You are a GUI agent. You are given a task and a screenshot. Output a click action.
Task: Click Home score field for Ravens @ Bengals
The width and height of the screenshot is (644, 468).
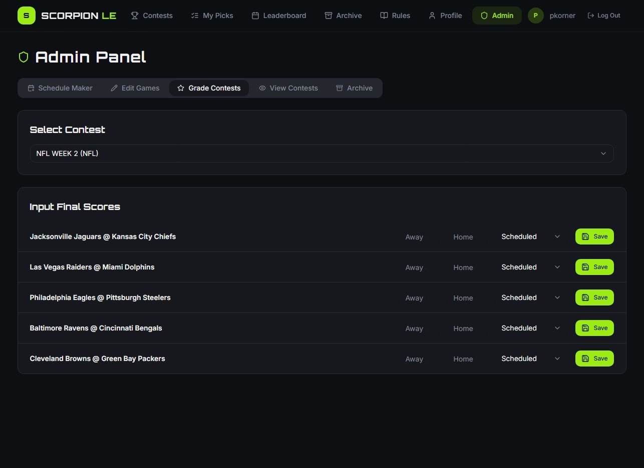point(463,328)
